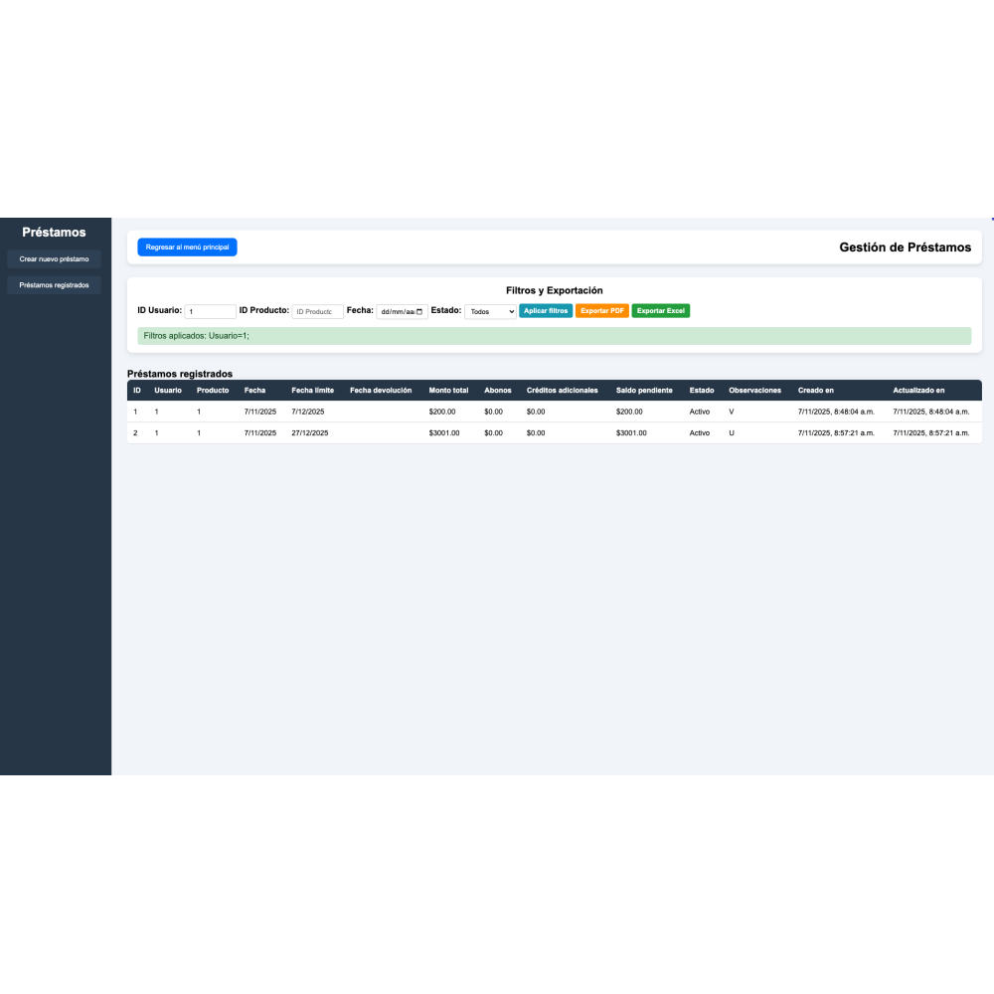This screenshot has width=994, height=994.
Task: Click the Saldo pendiente column header
Action: tap(644, 391)
